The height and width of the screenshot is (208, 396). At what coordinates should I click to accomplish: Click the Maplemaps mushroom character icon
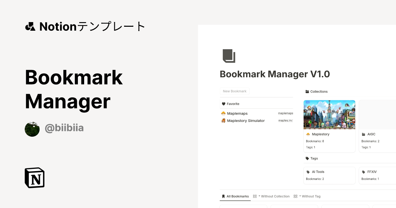click(x=223, y=113)
